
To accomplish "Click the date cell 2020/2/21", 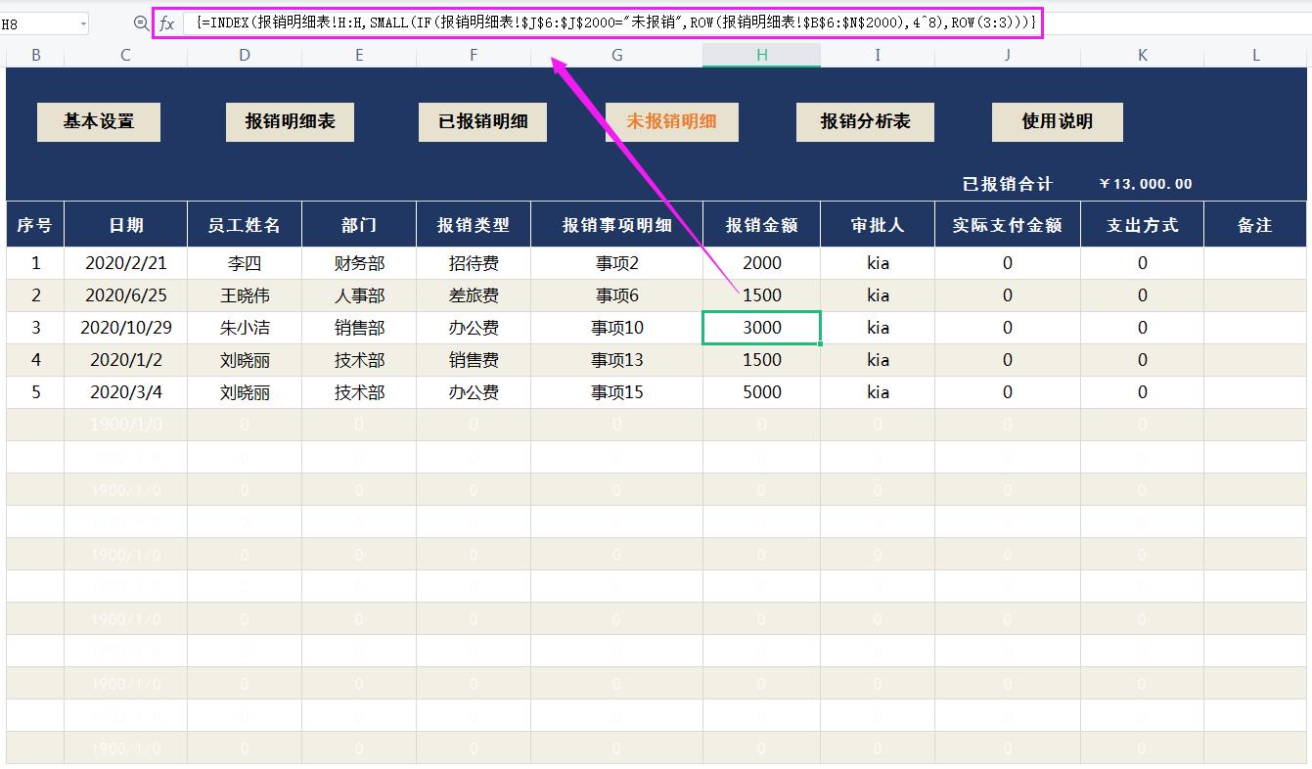I will (125, 263).
